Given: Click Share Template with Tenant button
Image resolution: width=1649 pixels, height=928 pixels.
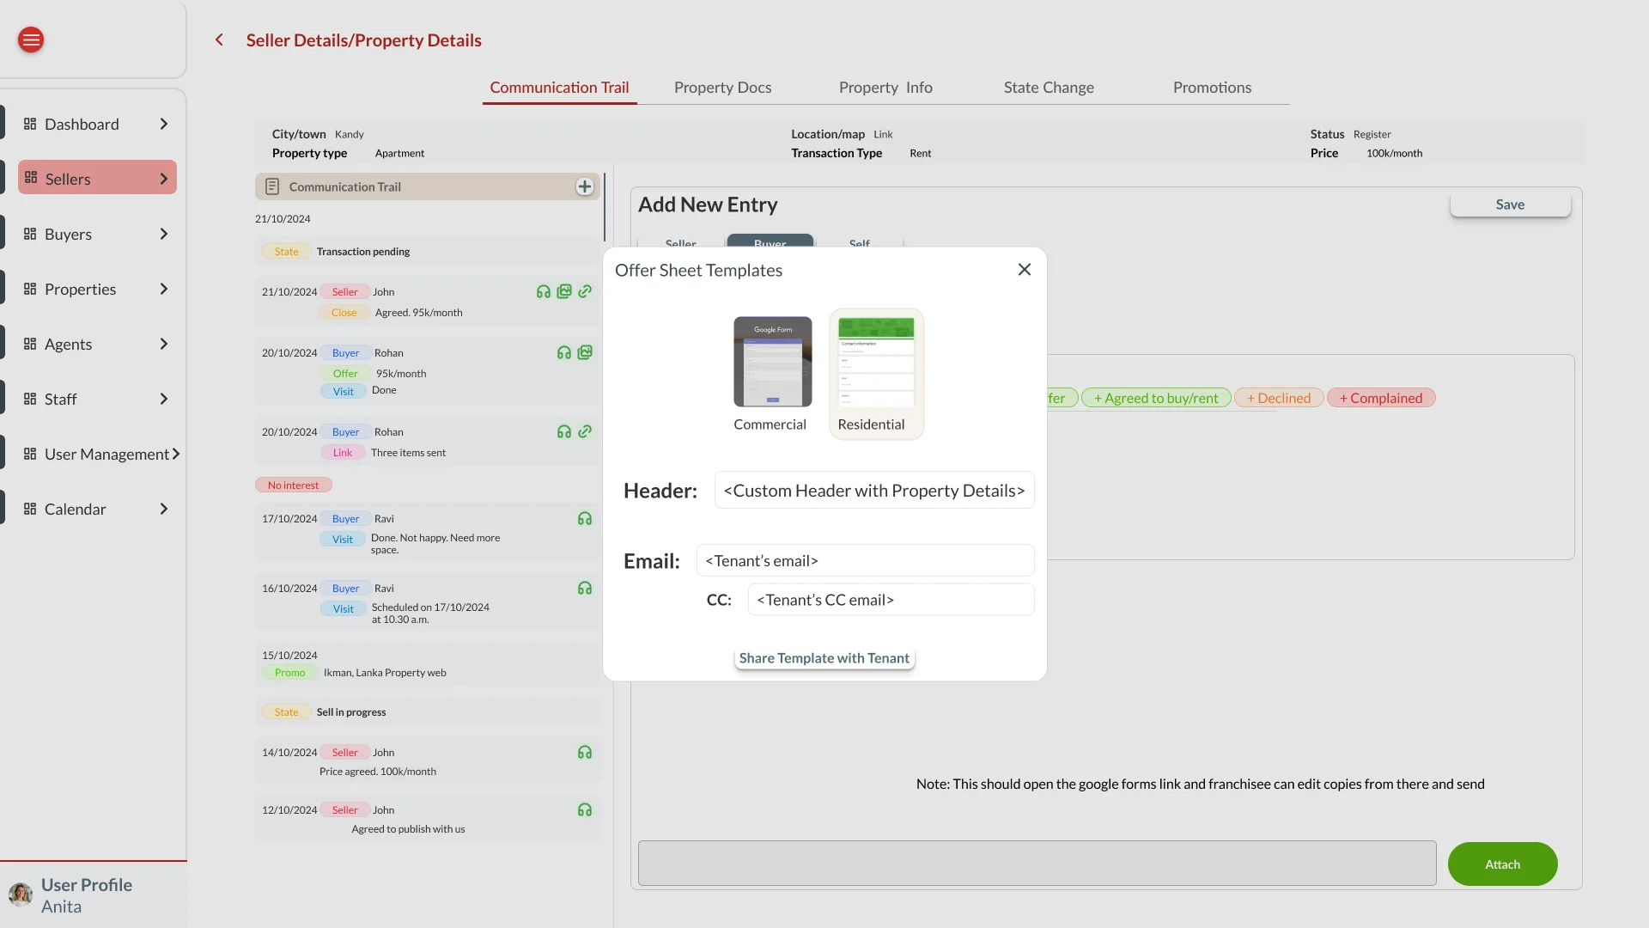Looking at the screenshot, I should (x=824, y=658).
